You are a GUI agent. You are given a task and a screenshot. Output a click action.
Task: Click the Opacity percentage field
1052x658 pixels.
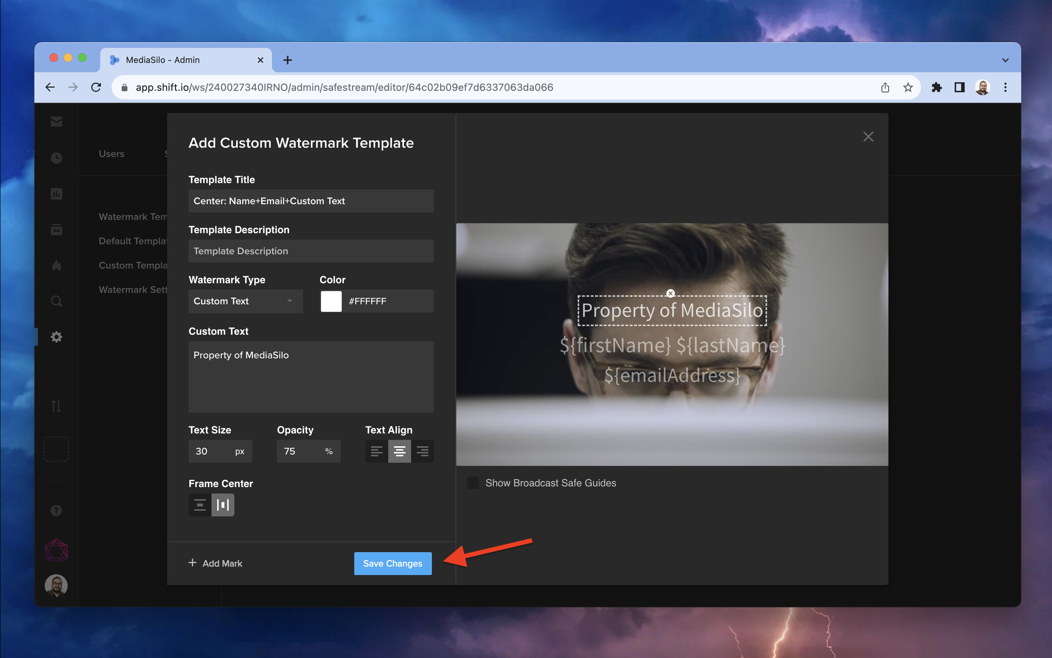click(309, 451)
